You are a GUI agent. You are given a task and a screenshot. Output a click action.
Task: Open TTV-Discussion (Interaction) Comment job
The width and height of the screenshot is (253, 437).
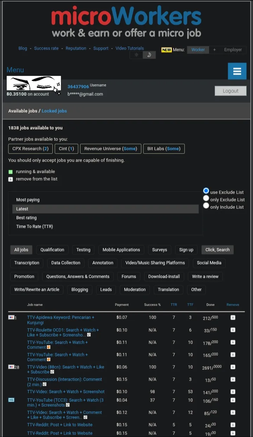(x=64, y=382)
